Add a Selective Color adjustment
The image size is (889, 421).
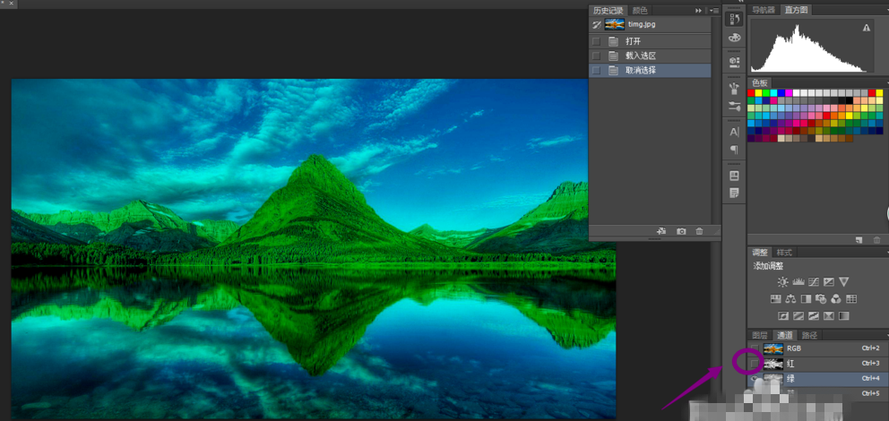[x=829, y=315]
